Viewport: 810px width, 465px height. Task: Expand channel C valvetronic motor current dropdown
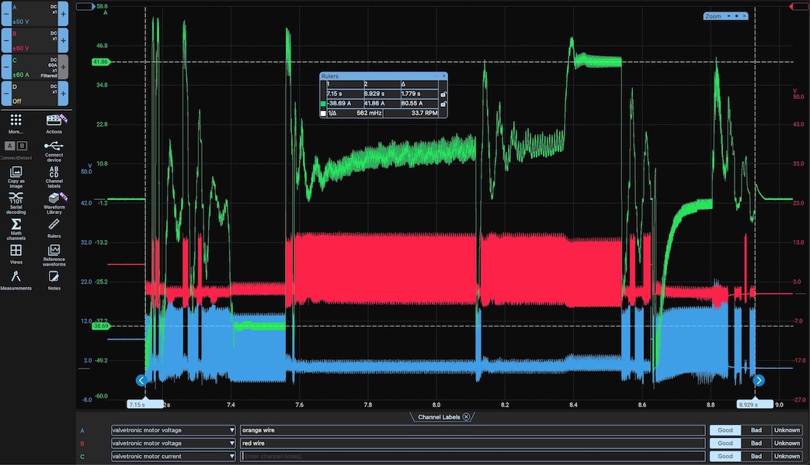[231, 456]
